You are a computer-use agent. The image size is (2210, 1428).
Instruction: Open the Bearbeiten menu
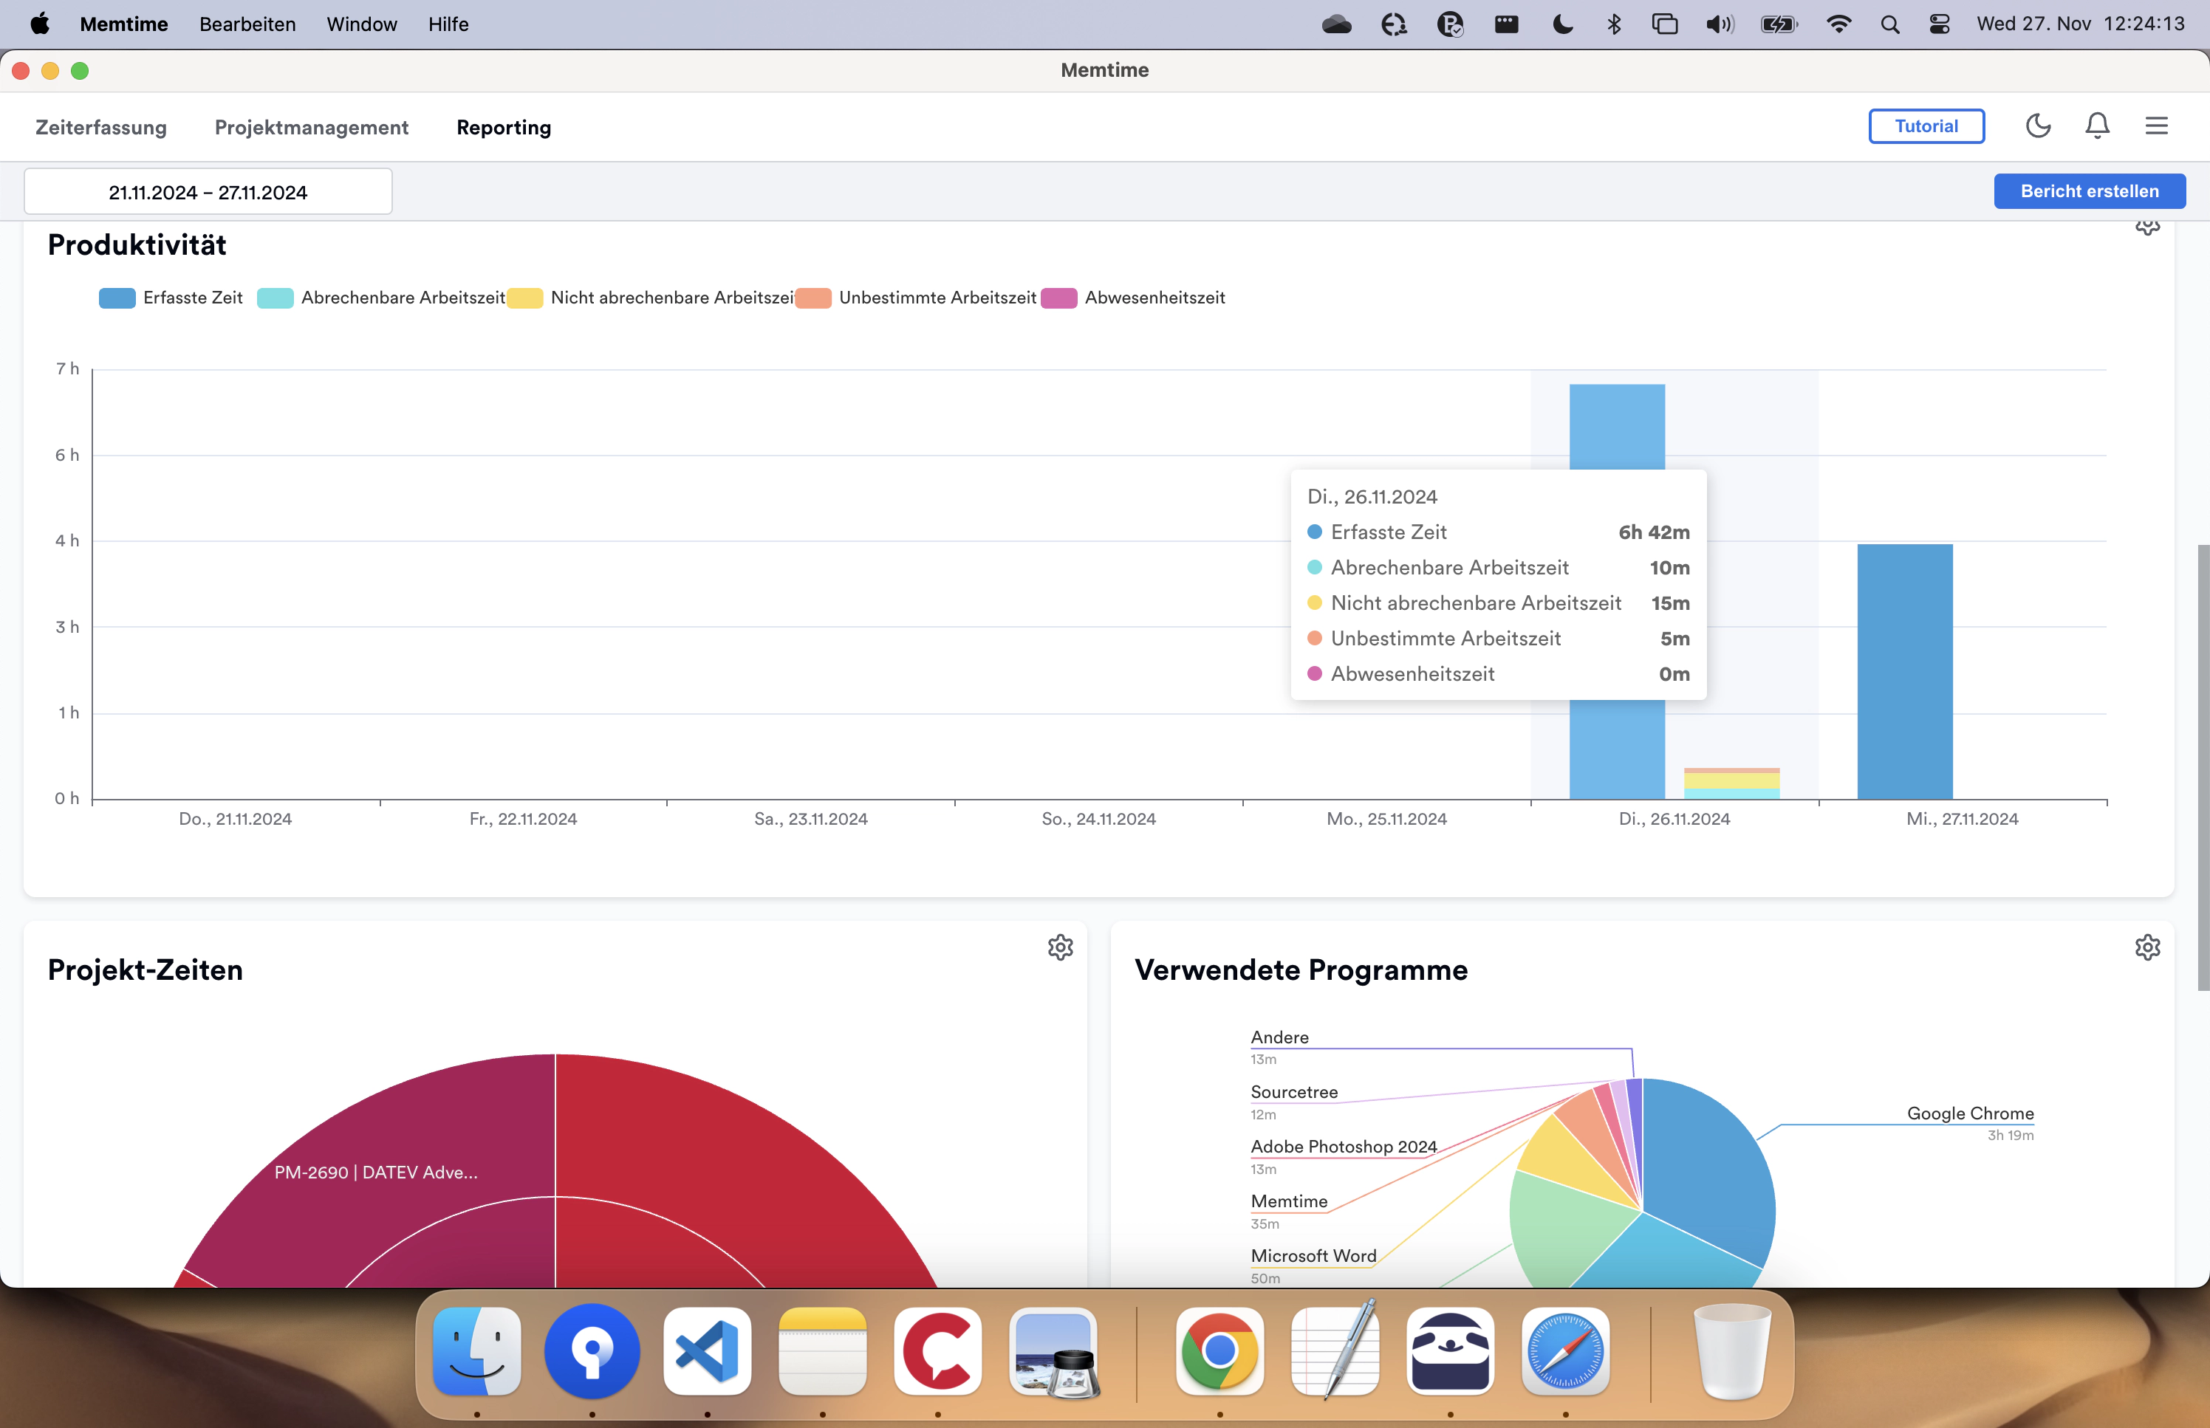pyautogui.click(x=247, y=24)
